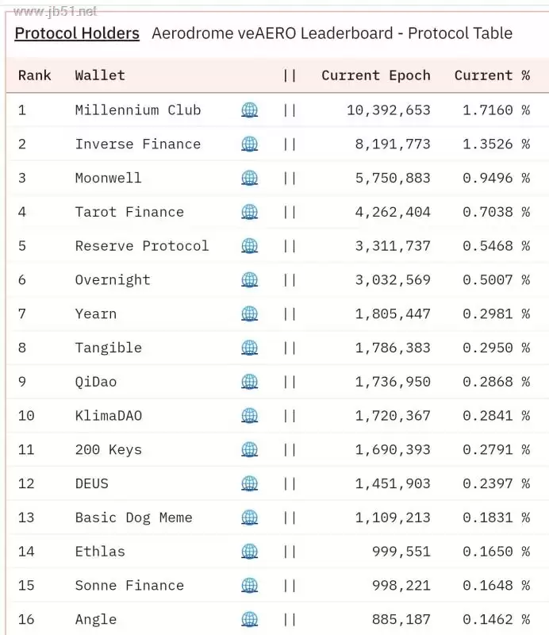Viewport: 549px width, 635px height.
Task: Click globe icon next to Millennium Club
Action: click(249, 110)
